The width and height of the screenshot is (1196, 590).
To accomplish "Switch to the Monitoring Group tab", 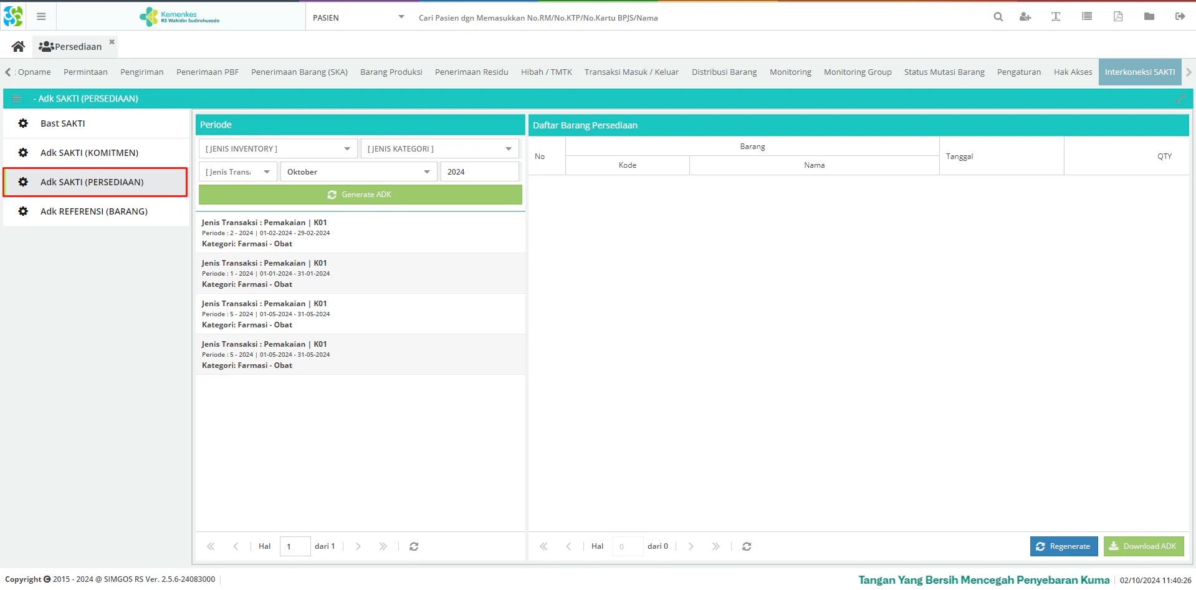I will coord(857,72).
